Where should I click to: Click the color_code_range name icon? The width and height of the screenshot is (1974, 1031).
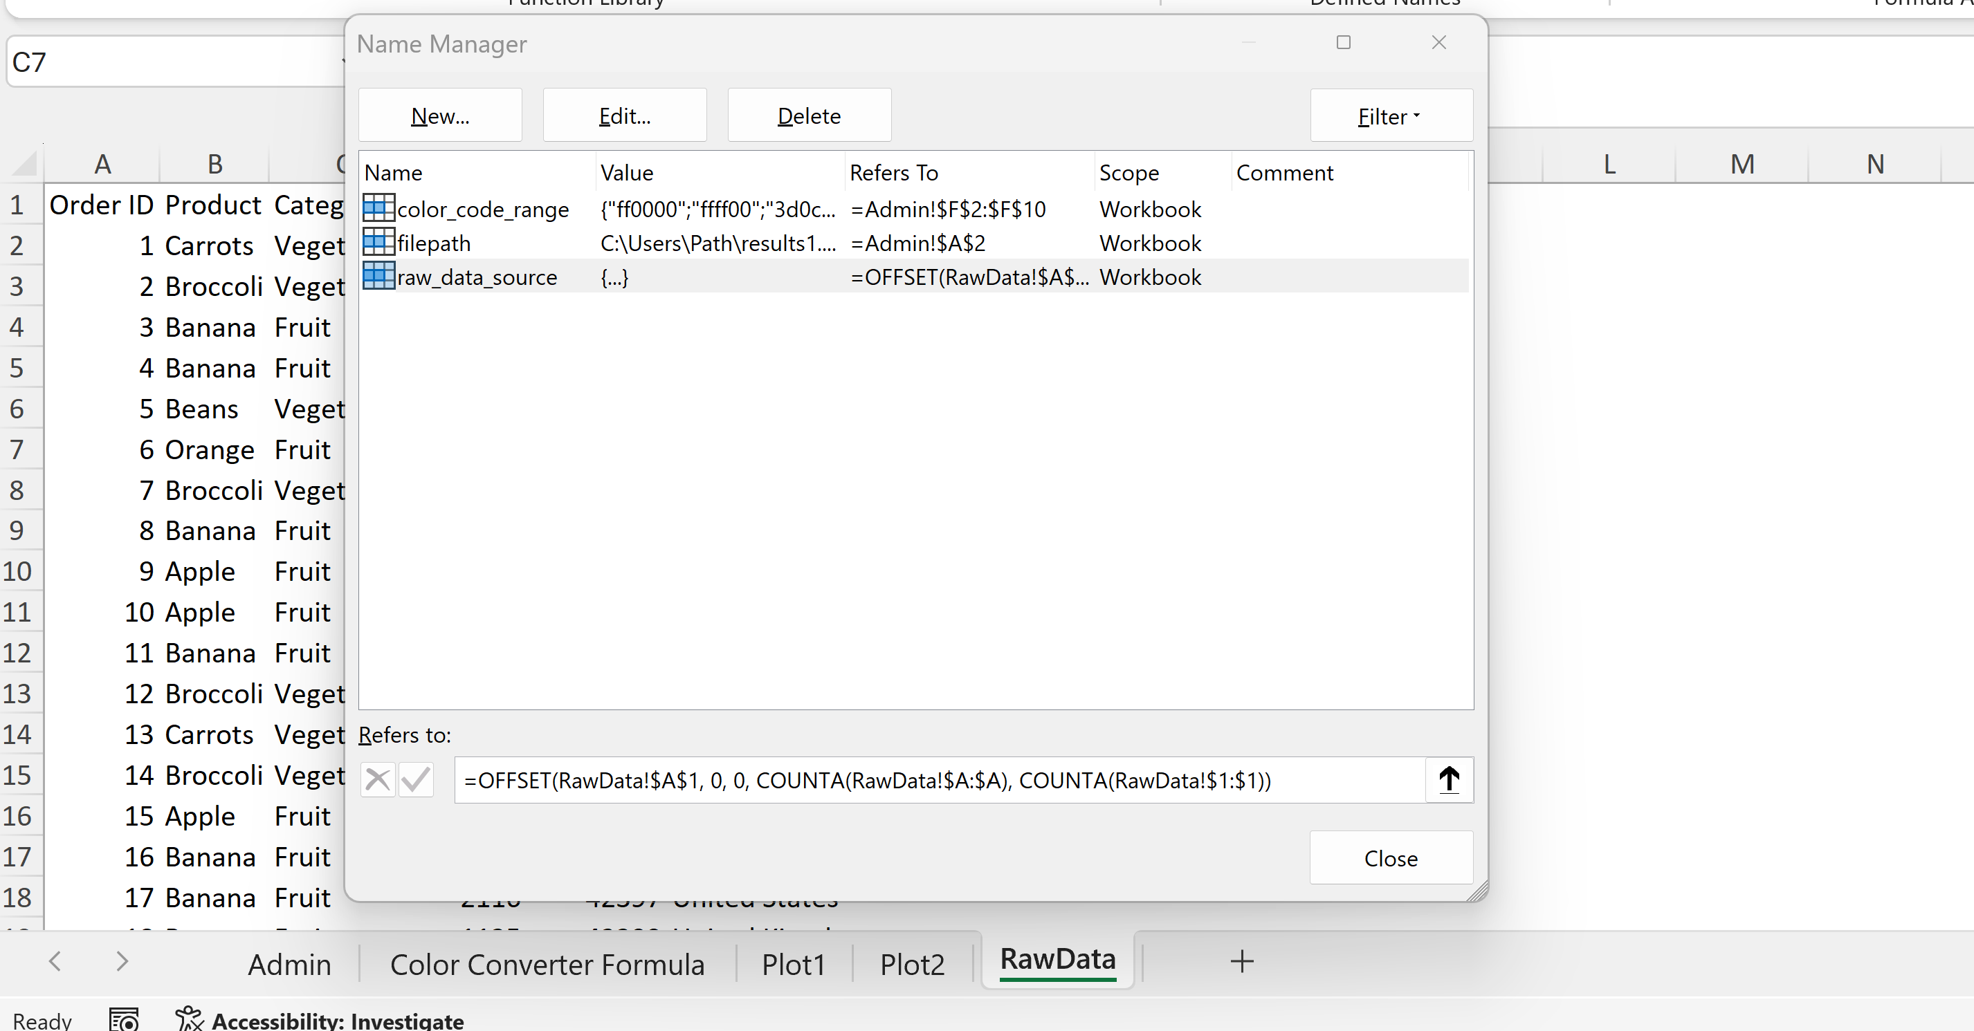pos(378,208)
